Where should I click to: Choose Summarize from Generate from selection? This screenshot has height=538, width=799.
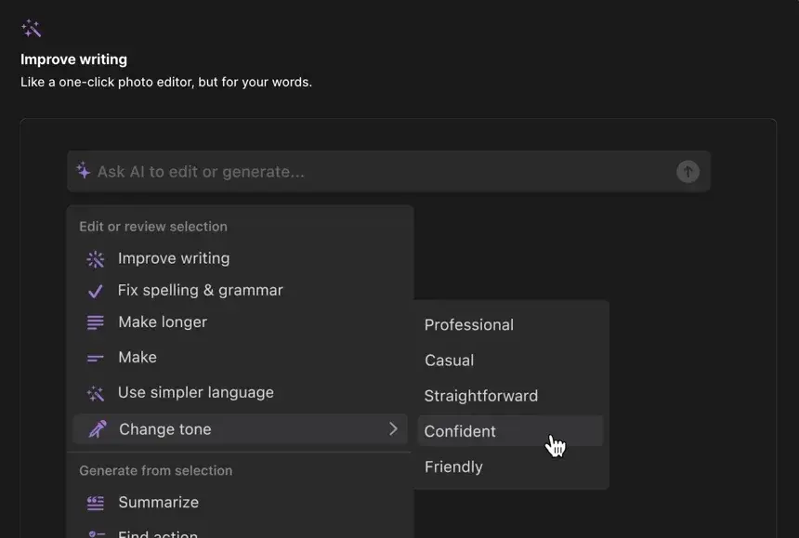coord(240,503)
